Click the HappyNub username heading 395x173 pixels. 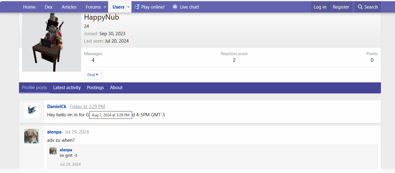point(102,17)
